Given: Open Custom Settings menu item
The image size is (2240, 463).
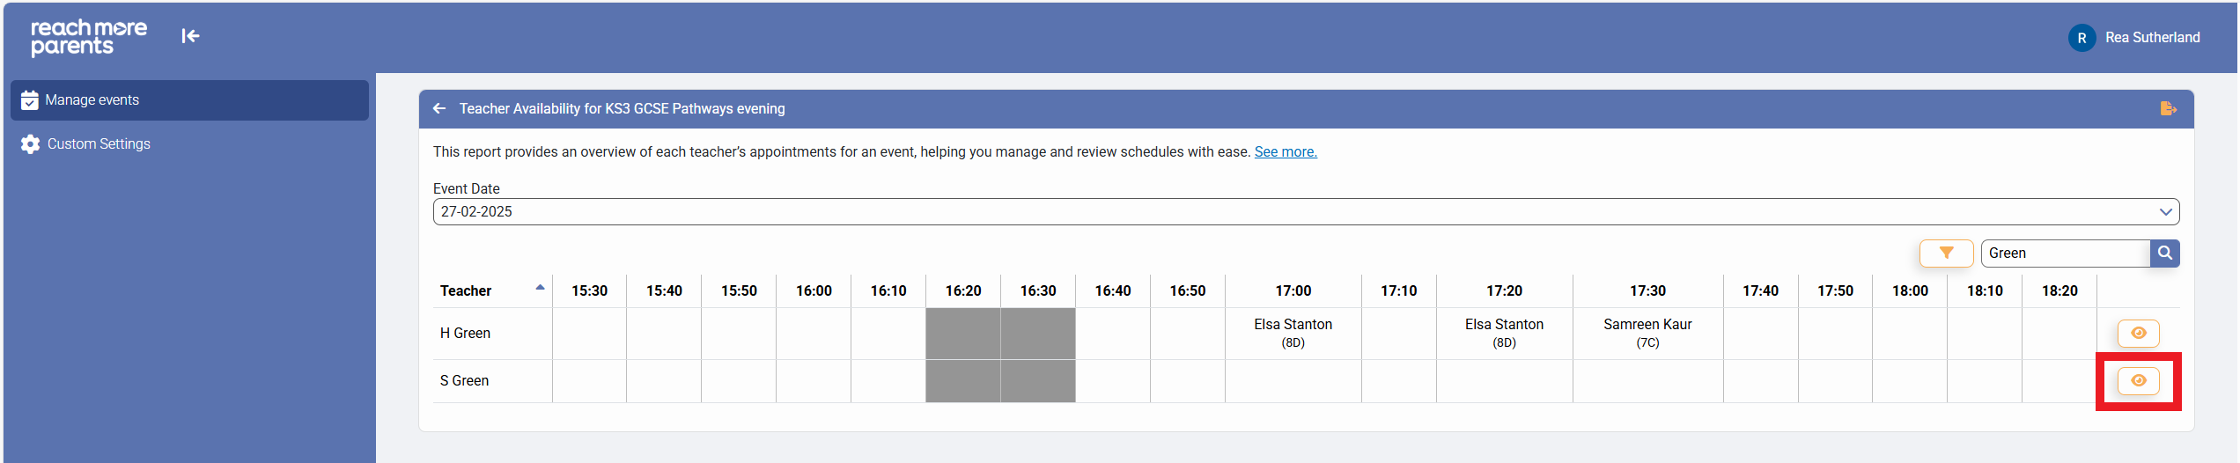Looking at the screenshot, I should point(99,144).
